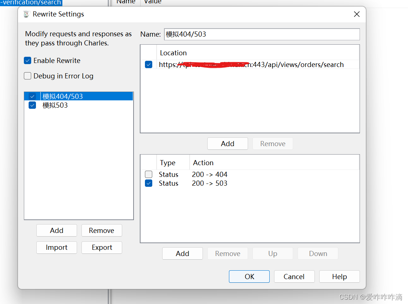The width and height of the screenshot is (408, 304).
Task: Cancel the Rewrite Settings dialog
Action: click(294, 277)
